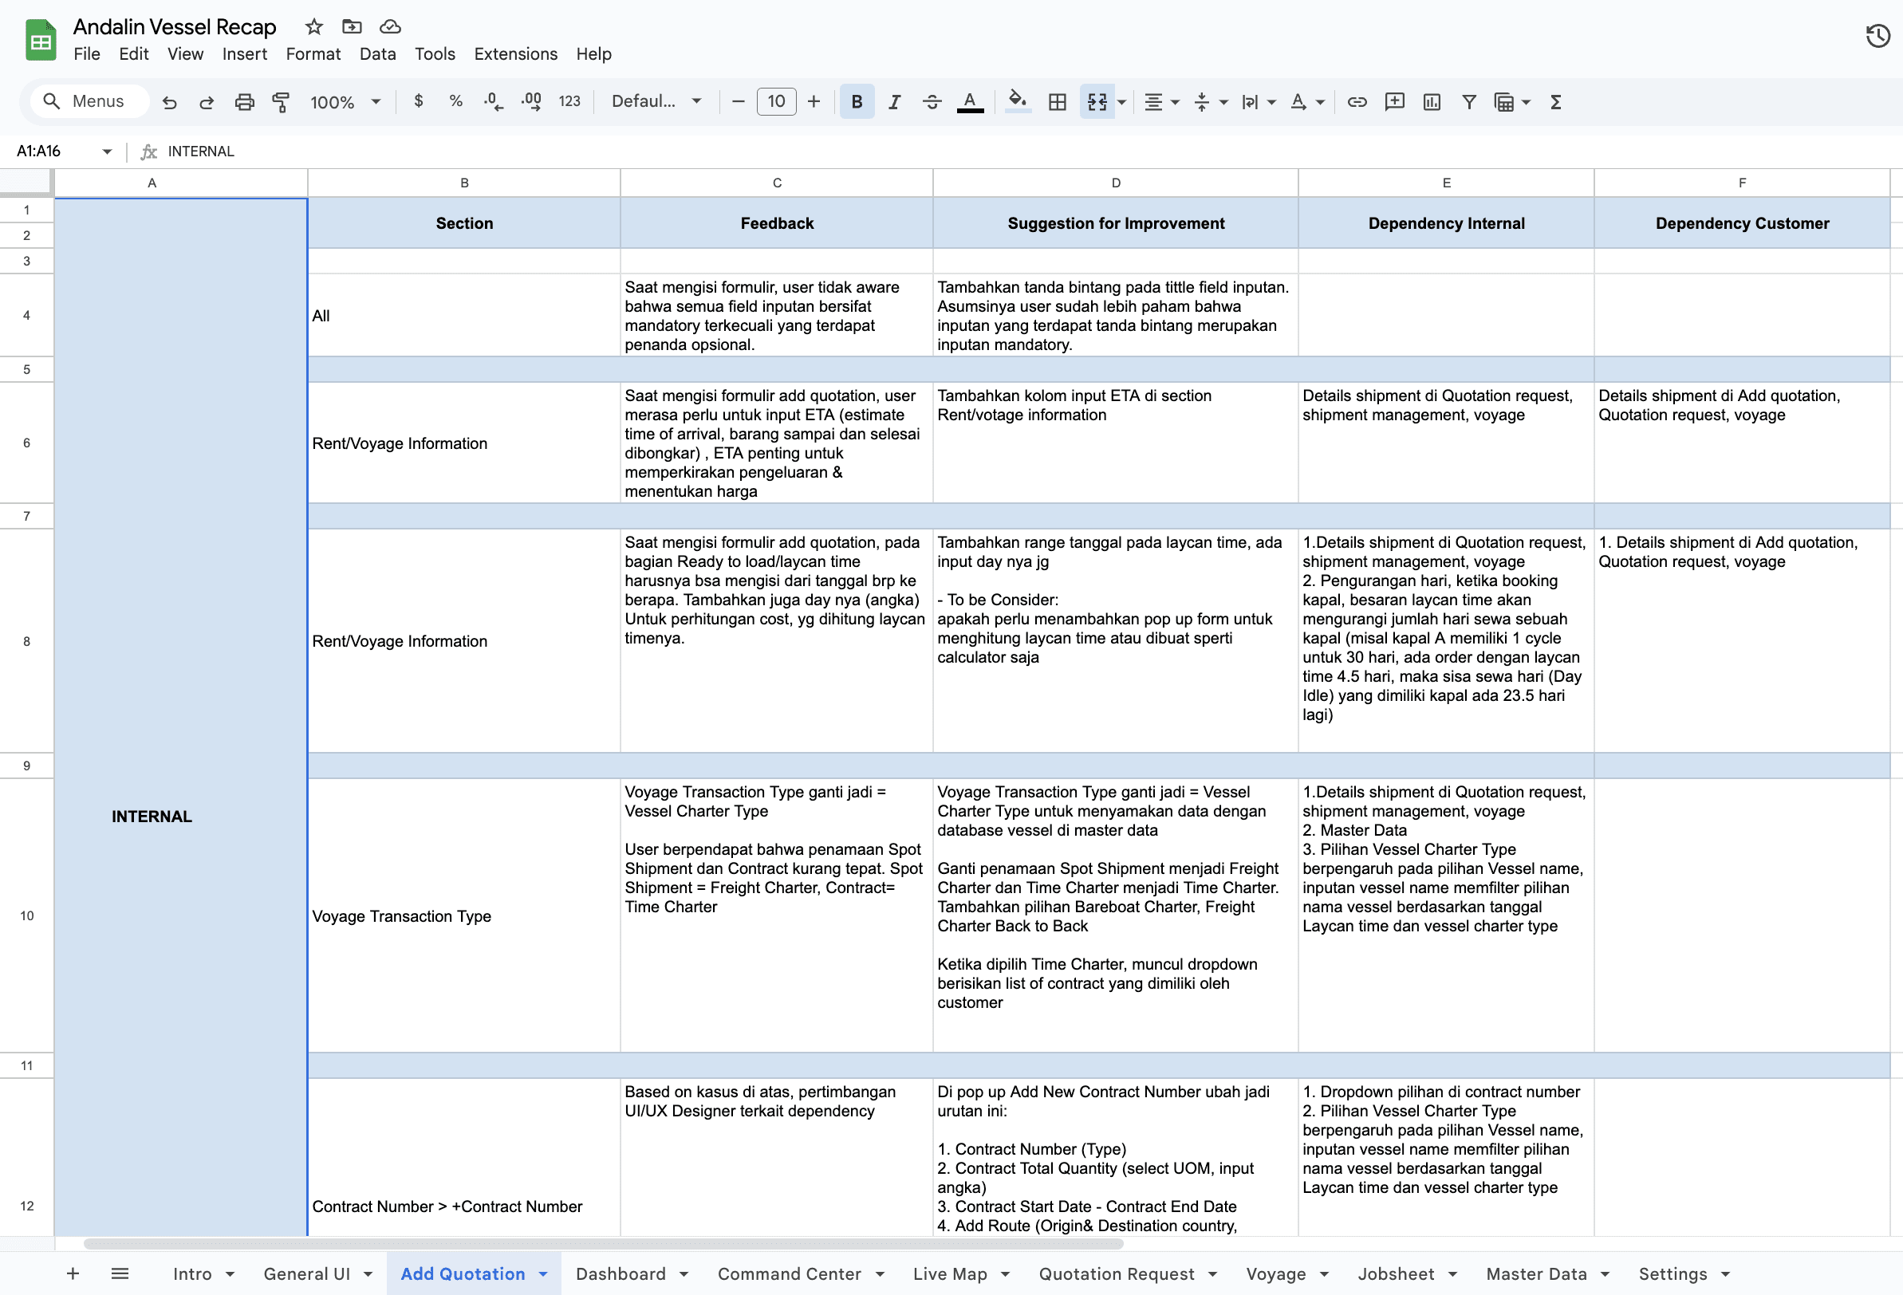Open version history clock icon

pyautogui.click(x=1877, y=36)
